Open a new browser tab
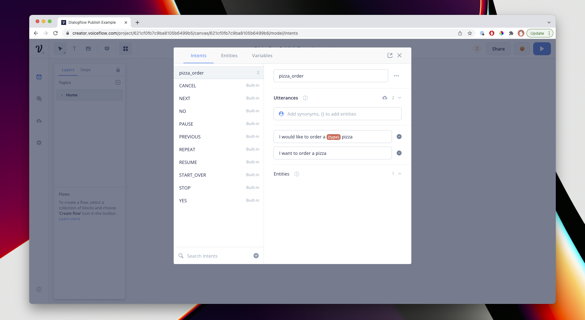585x320 pixels. click(x=137, y=23)
